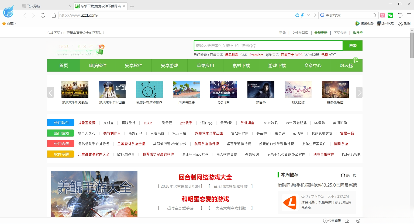Open the WeChat extension icon

(390, 15)
